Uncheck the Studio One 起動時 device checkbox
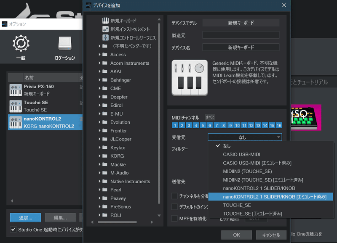The image size is (337, 243). pos(13,230)
